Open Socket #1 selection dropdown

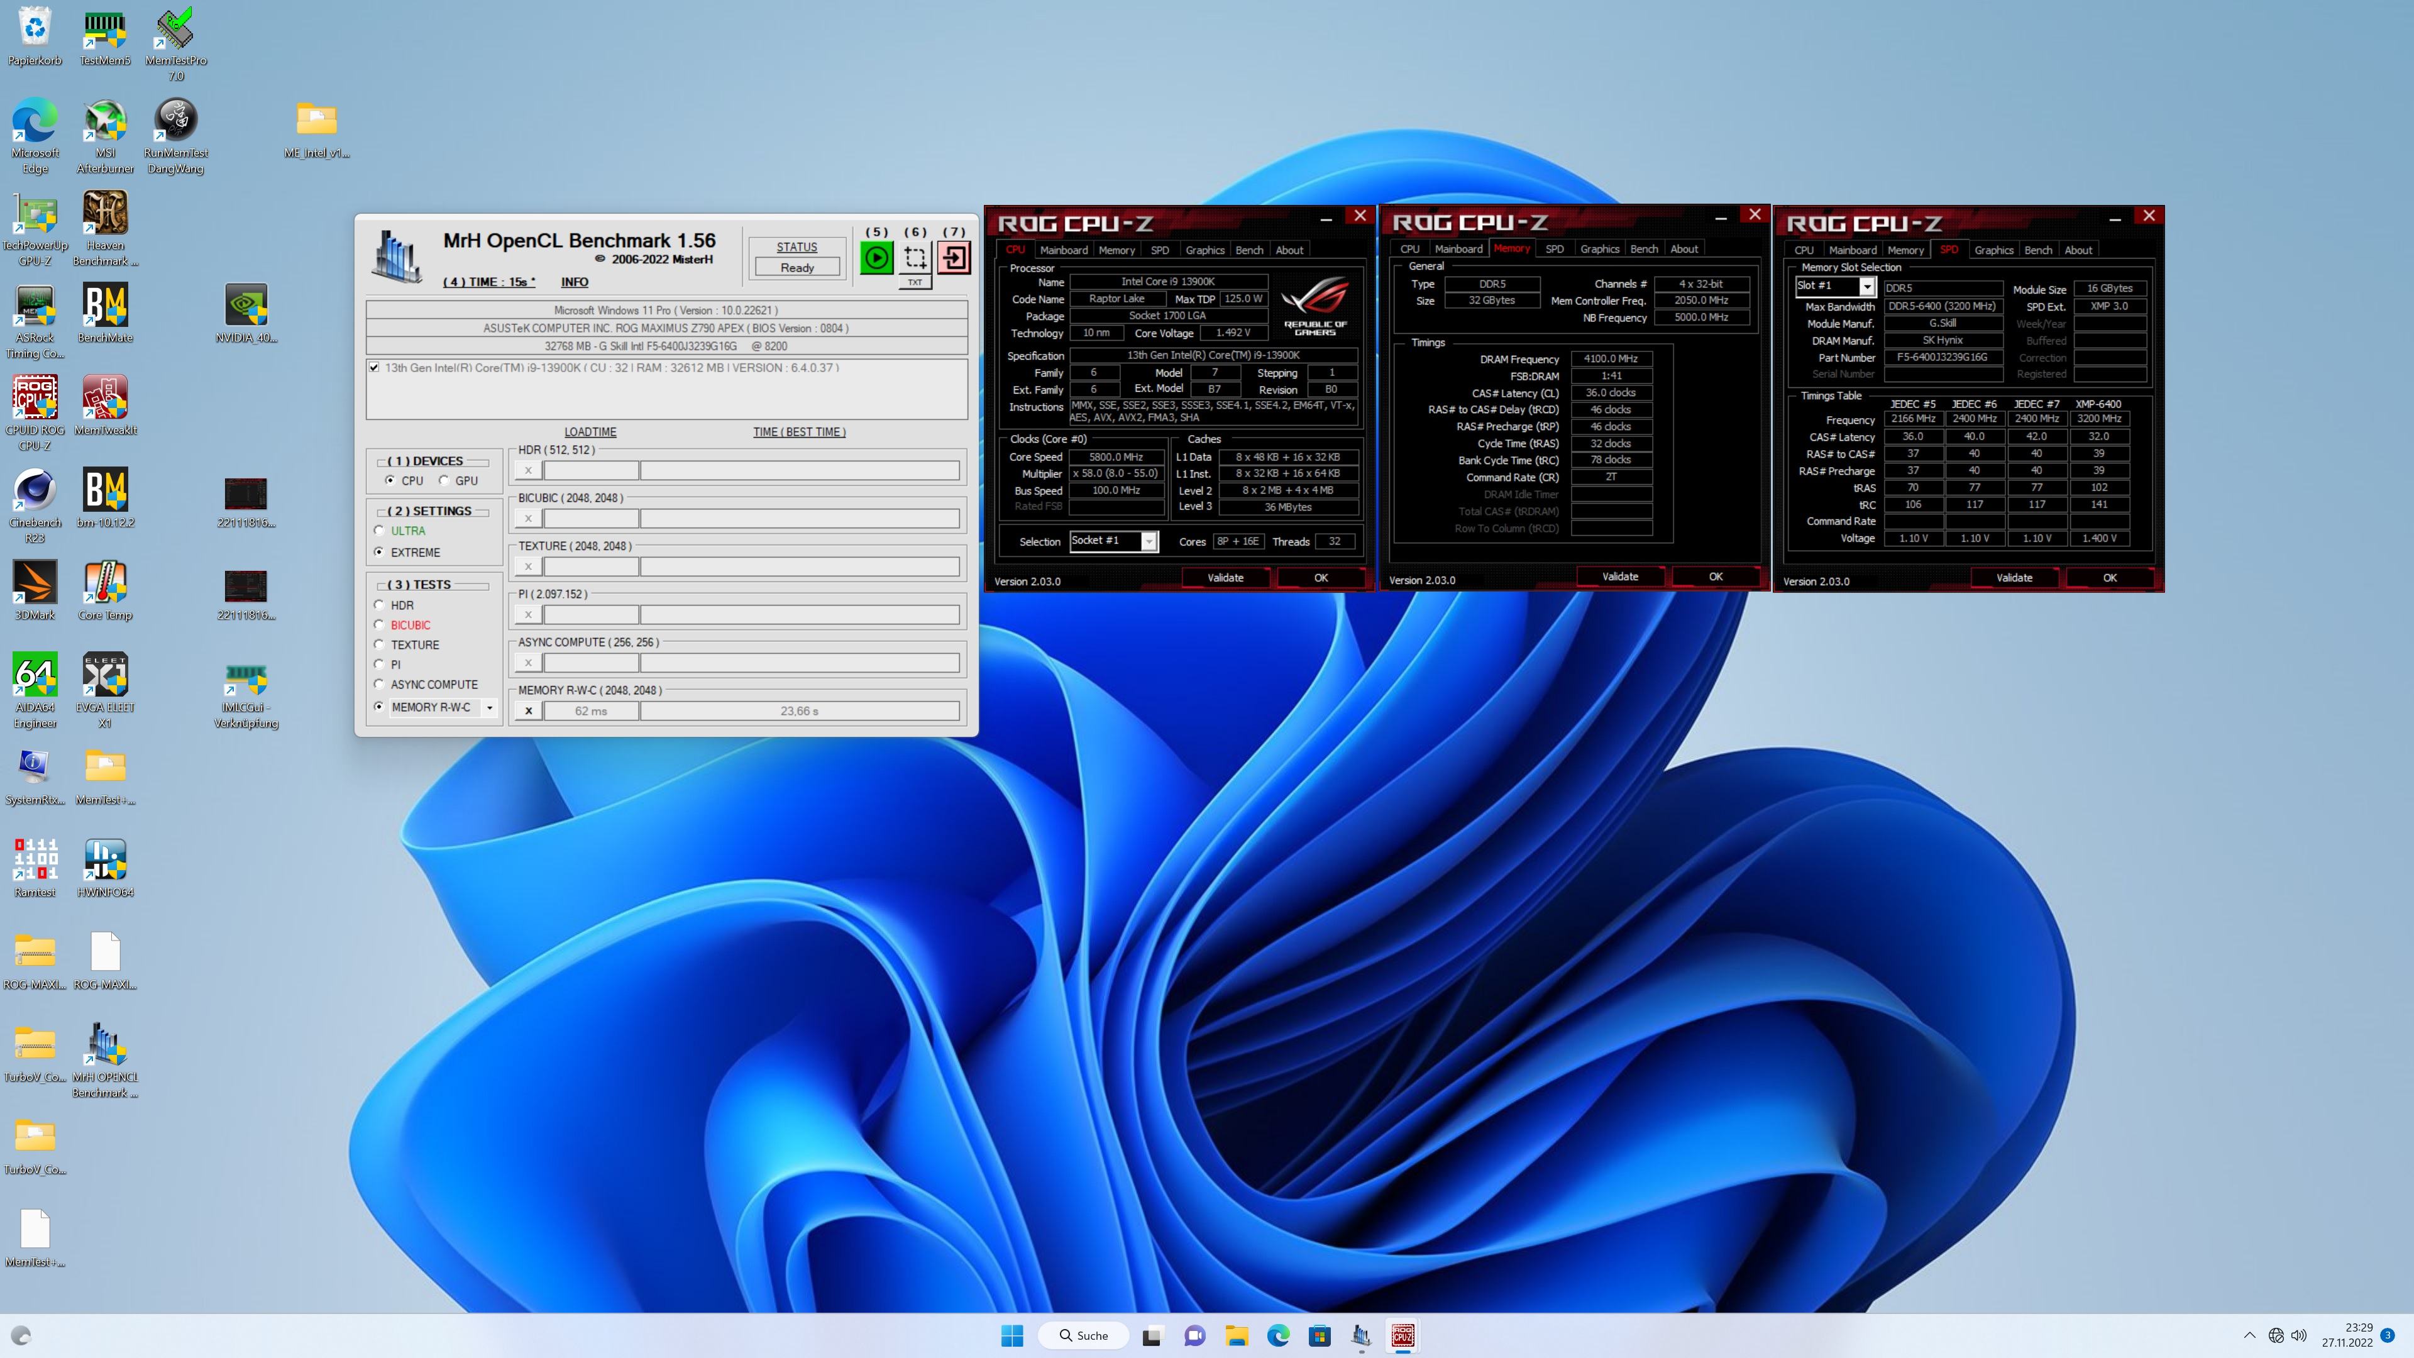[1148, 542]
